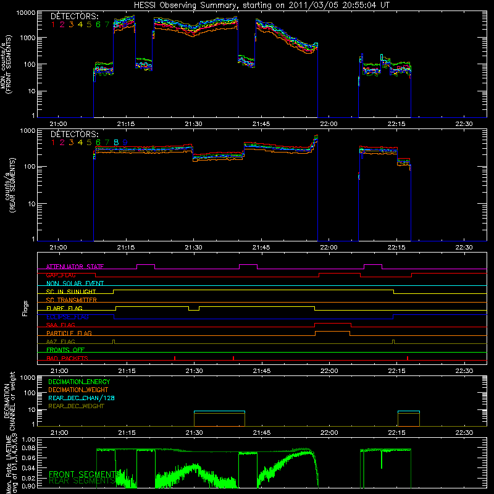Click the DECIMATION_WEIGHT legend entry

(x=78, y=390)
